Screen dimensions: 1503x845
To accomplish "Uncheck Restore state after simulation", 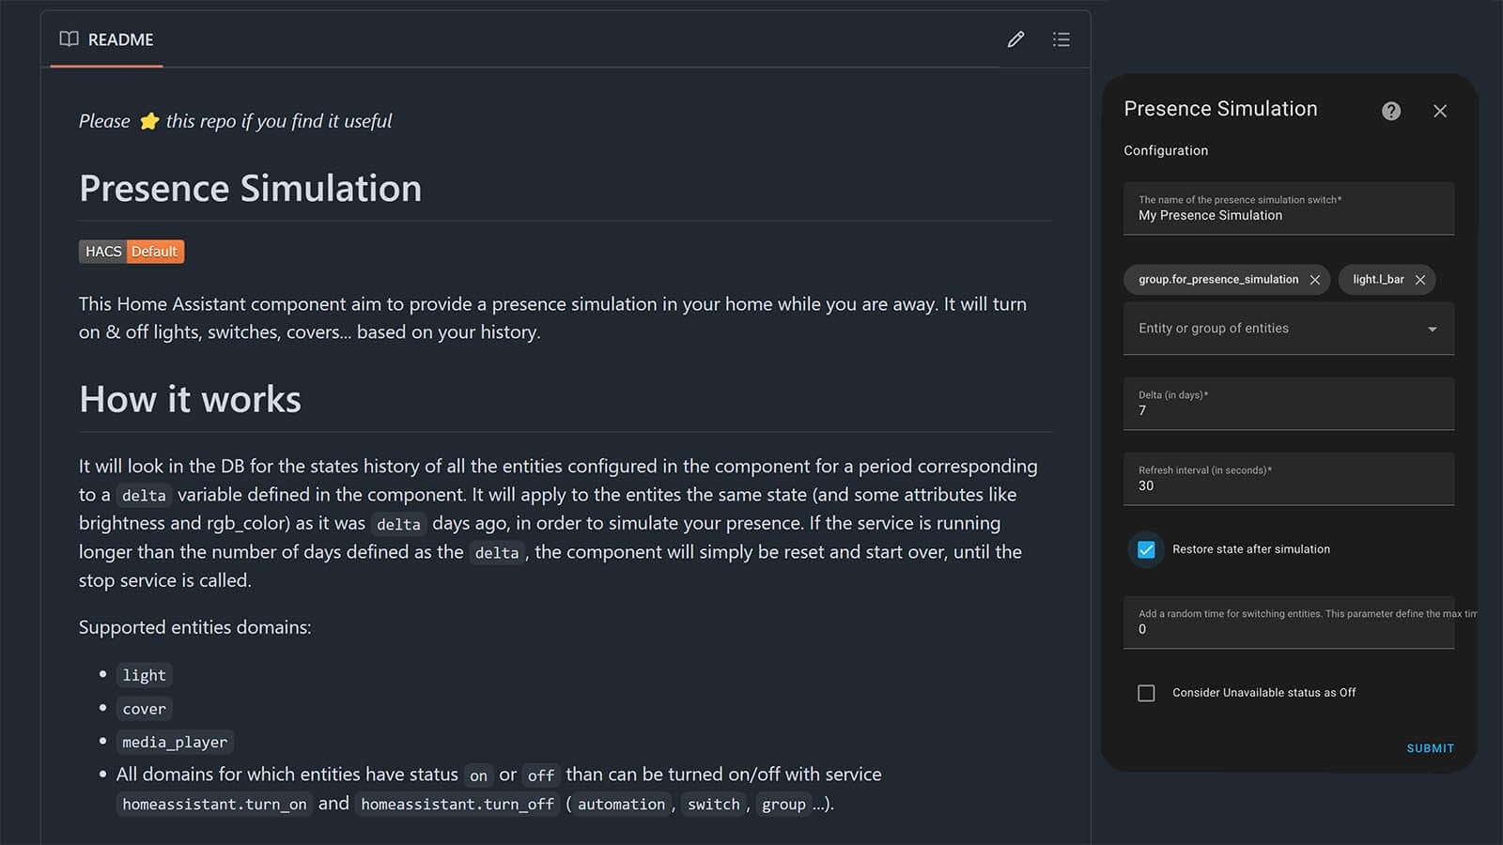I will (1146, 549).
